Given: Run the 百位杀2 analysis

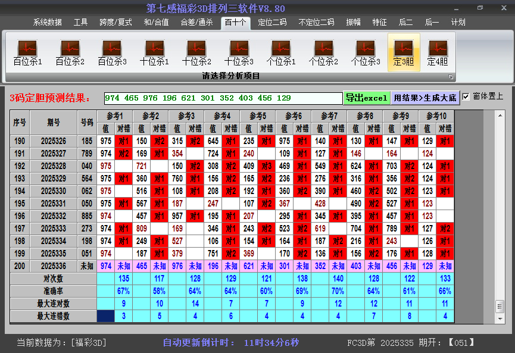Looking at the screenshot, I should [x=70, y=52].
